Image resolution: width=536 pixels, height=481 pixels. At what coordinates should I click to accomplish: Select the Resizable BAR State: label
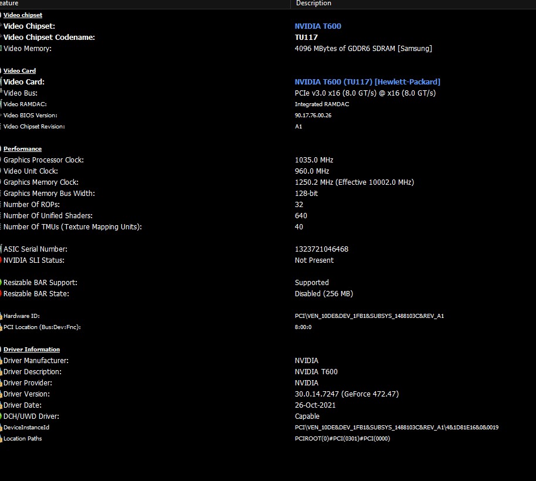pos(36,294)
